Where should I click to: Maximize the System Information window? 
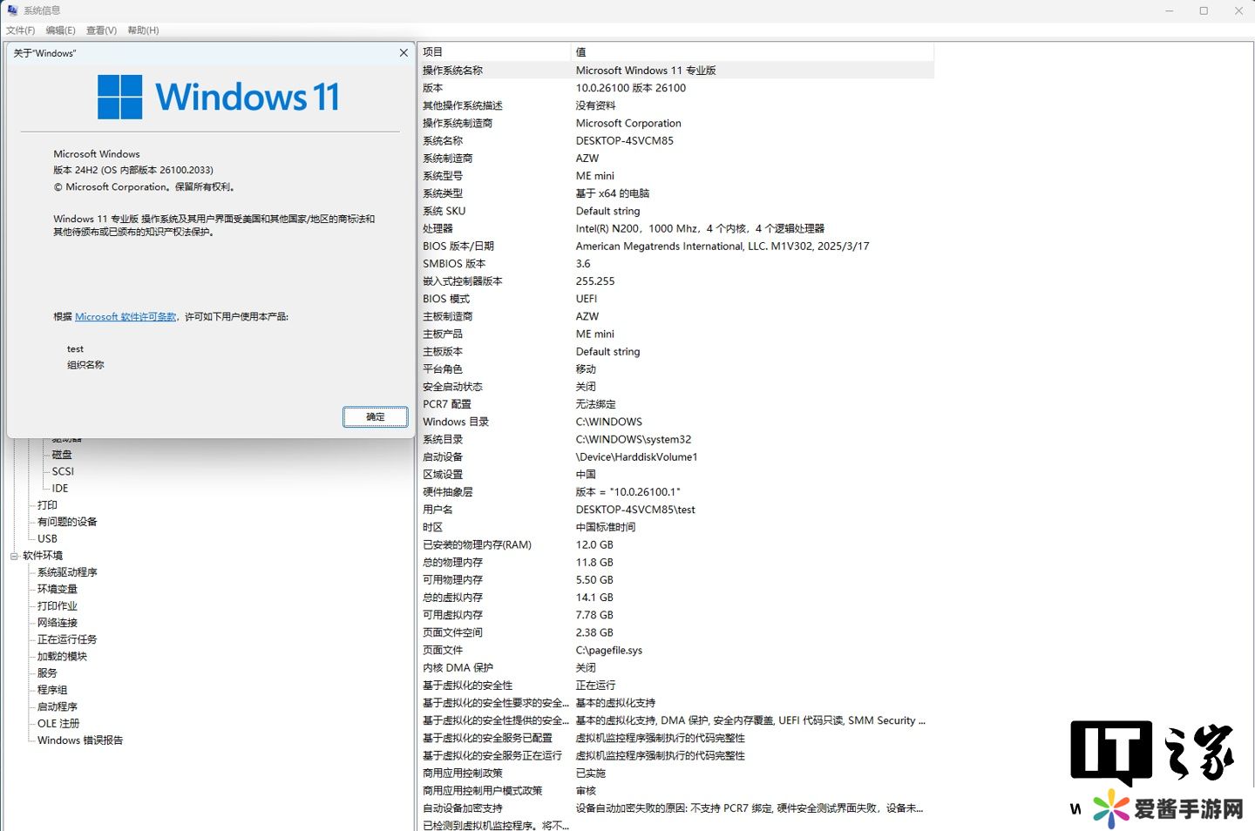coord(1204,10)
